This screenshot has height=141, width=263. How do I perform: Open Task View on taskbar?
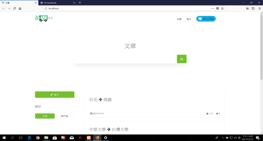click(20, 138)
